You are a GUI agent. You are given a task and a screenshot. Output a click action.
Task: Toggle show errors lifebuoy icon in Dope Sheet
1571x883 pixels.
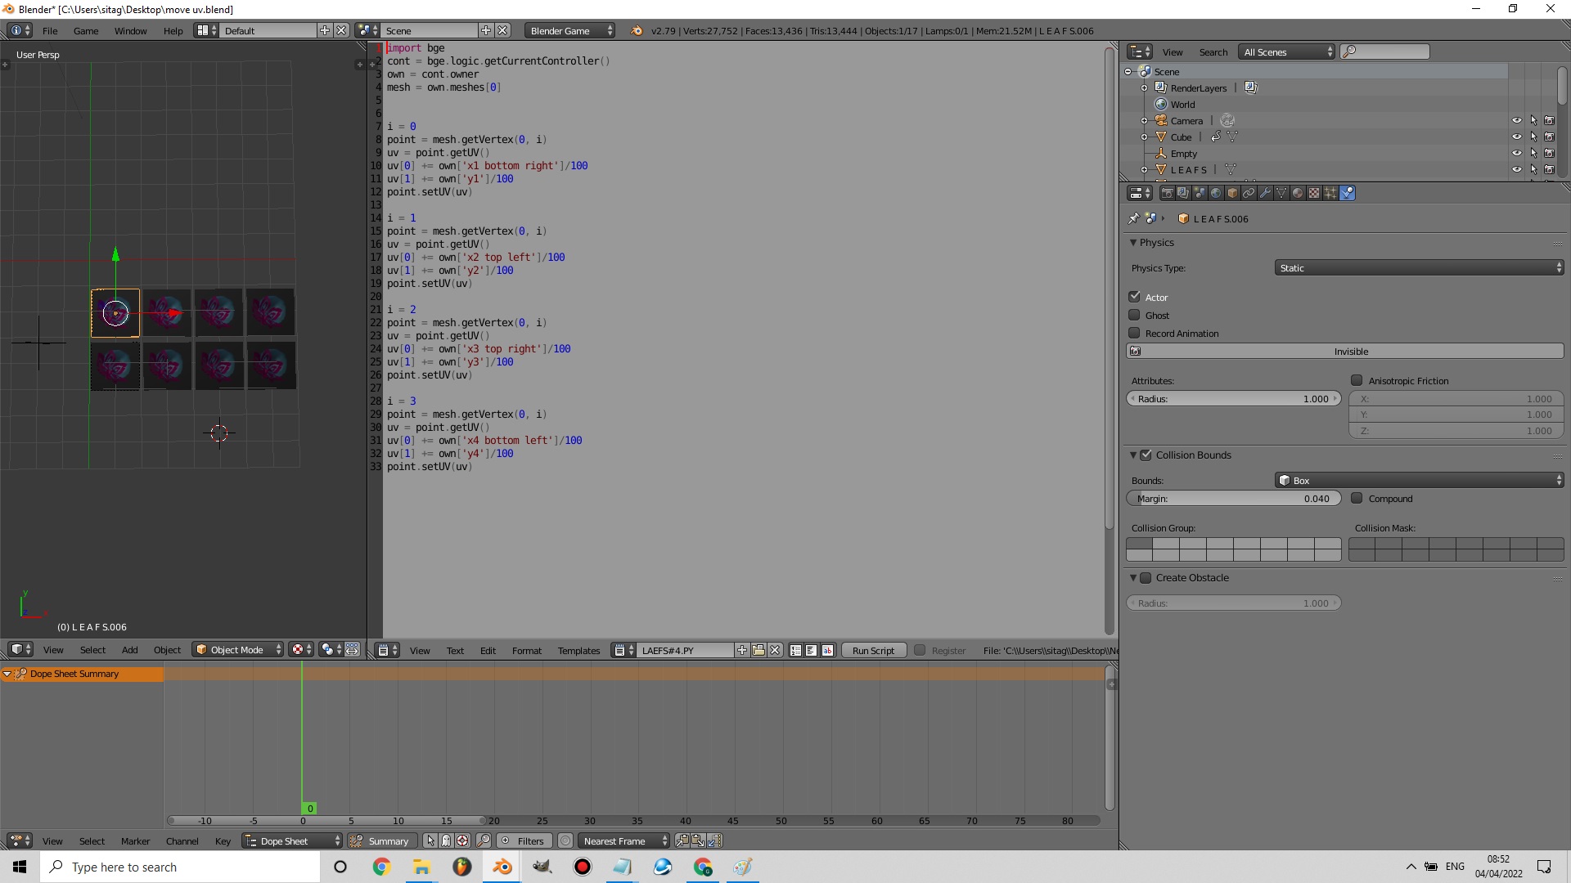point(462,840)
